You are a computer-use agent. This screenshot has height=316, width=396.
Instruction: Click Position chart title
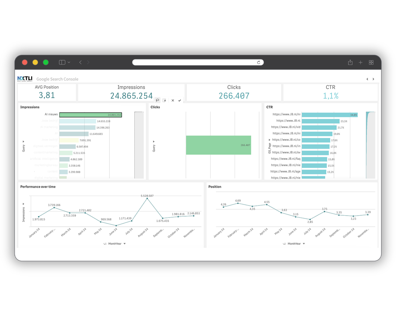[215, 187]
